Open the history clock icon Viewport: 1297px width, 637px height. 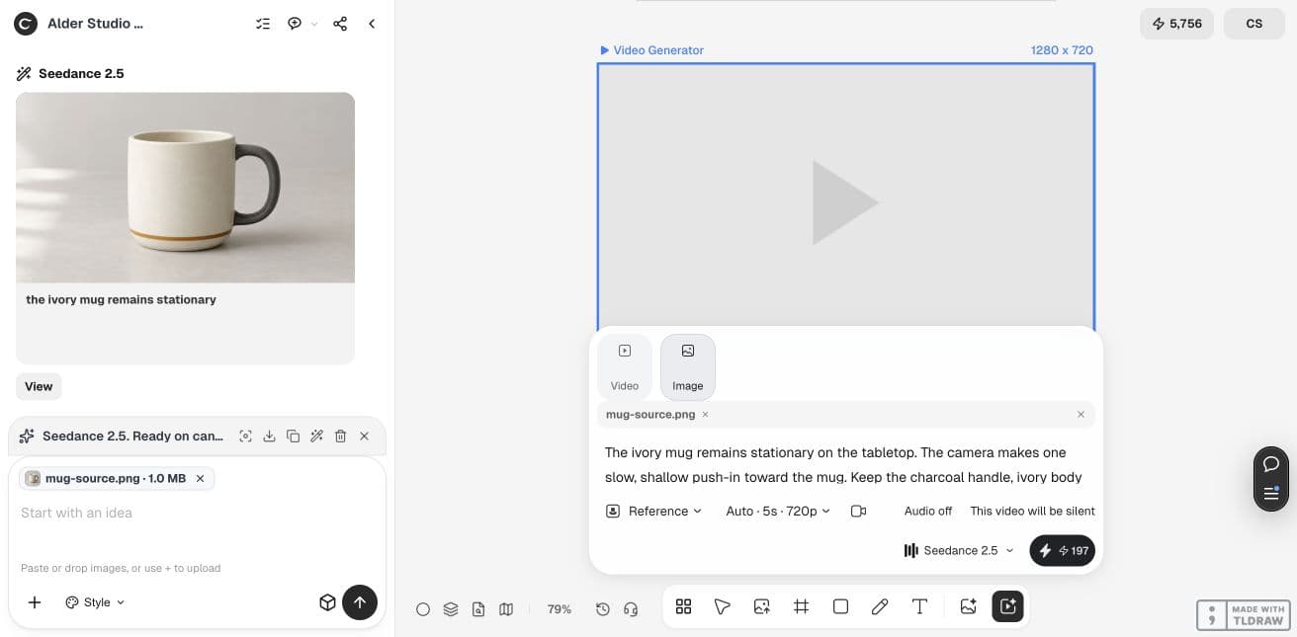coord(603,609)
